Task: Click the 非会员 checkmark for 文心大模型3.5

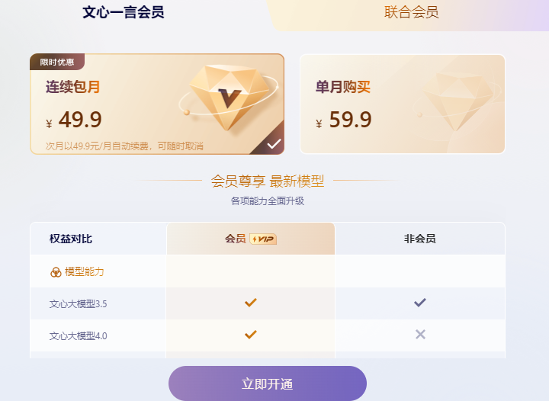Action: tap(419, 303)
